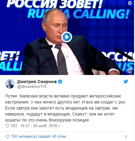
Task: Like the tweet with the heart icon
Action: (7, 126)
